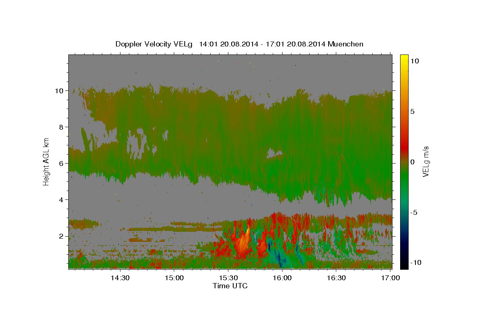Click the height tick label 2
This screenshot has height=323, width=485.
coord(61,236)
